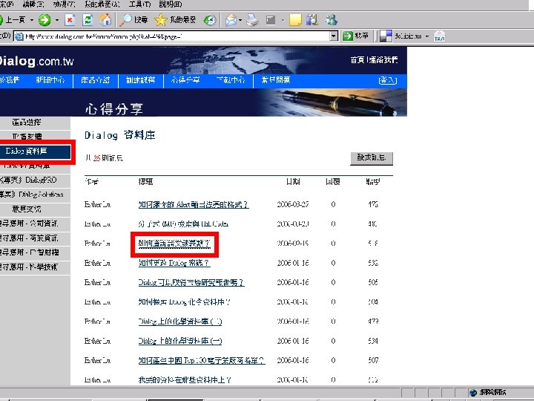This screenshot has height=401, width=534.
Task: Expand the Edit icon dropdown arrow
Action: click(x=283, y=20)
